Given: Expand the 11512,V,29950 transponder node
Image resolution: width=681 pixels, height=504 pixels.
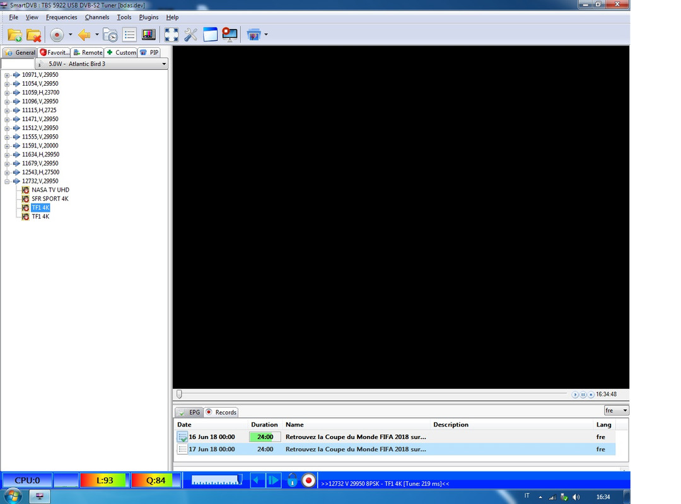Looking at the screenshot, I should pos(7,128).
